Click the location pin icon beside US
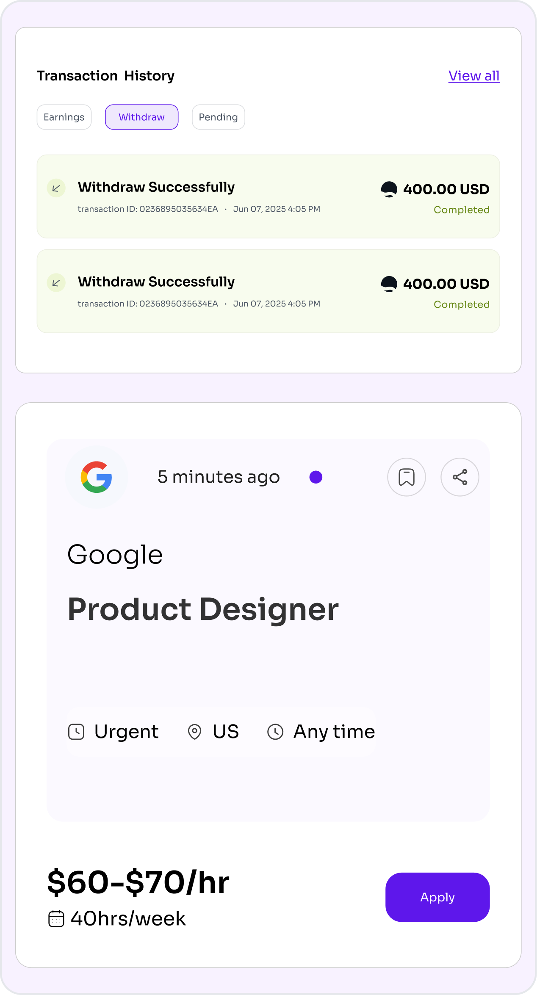The image size is (537, 995). pos(194,732)
